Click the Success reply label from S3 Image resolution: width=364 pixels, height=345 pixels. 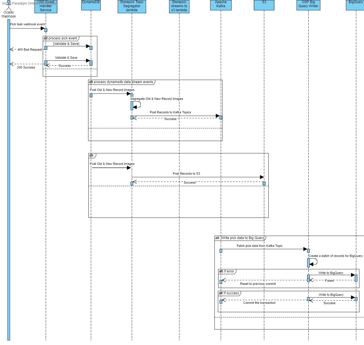click(189, 182)
